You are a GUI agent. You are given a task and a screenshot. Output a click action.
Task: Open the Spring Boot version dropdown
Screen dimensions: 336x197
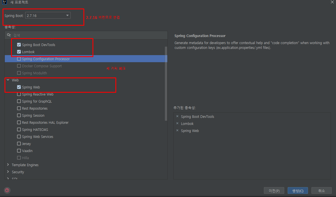coord(48,16)
